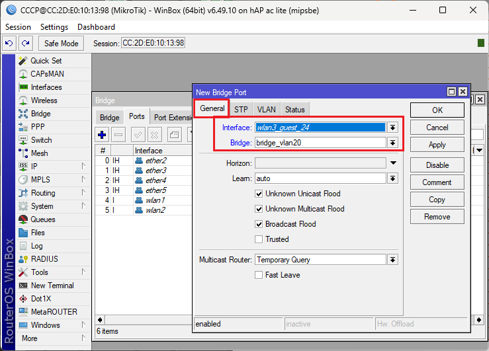The height and width of the screenshot is (351, 489).
Task: Toggle Unknown Multicast Flood checkbox
Action: [x=259, y=209]
